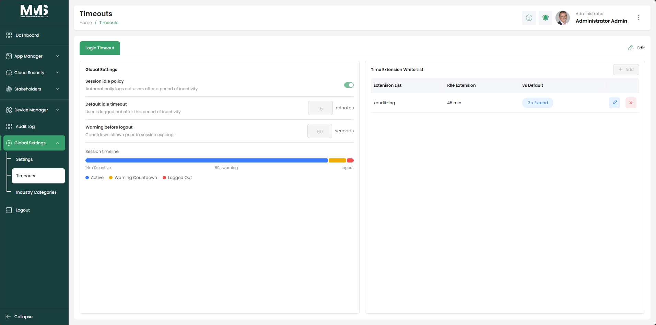Click the MMS Merchant Manager logo
Image resolution: width=656 pixels, height=325 pixels.
[34, 11]
